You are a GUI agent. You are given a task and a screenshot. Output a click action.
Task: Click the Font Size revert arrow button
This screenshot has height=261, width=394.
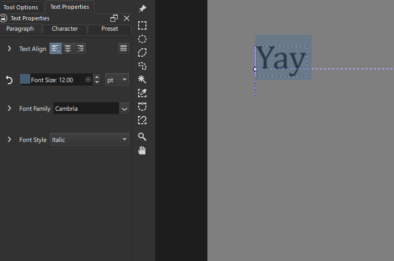point(9,80)
